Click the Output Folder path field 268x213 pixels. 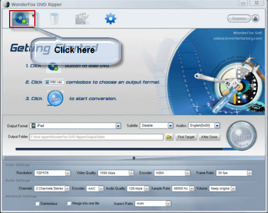point(96,137)
